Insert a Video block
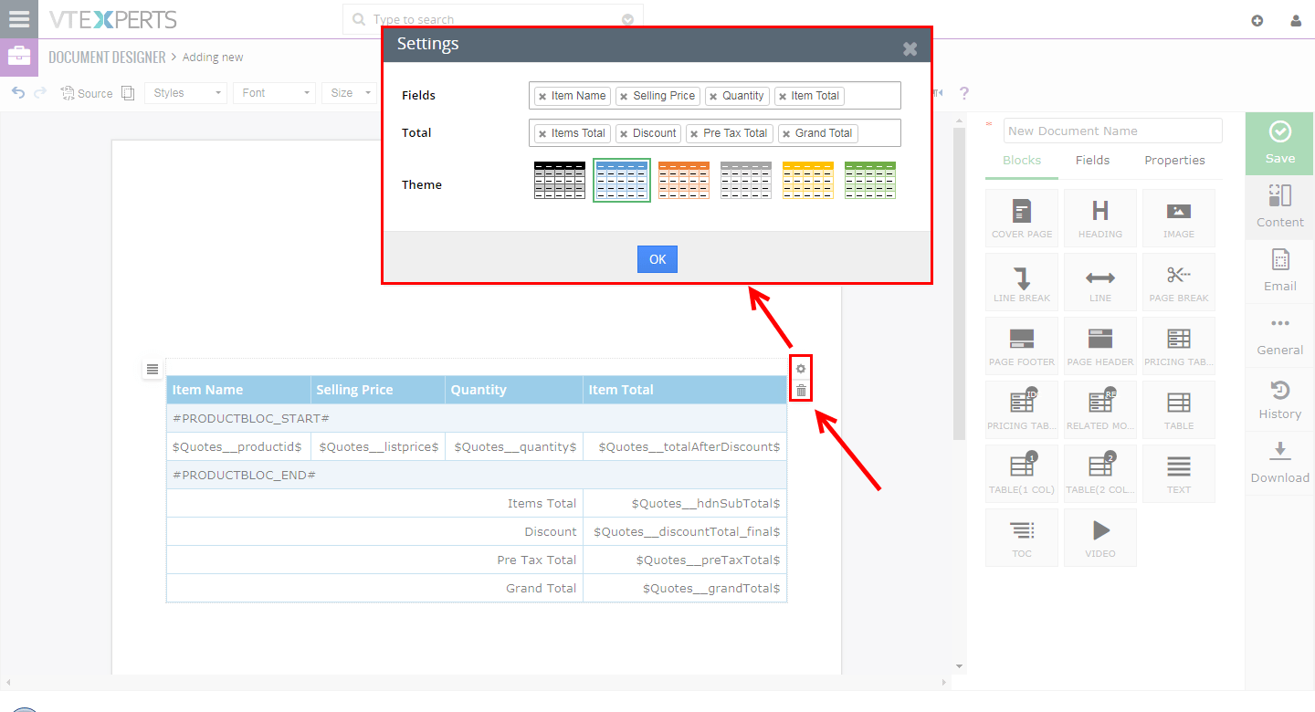Viewport: 1315px width, 712px height. click(1099, 537)
